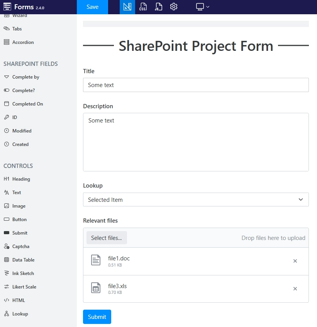
Task: Open the Forms hamburger menu icon
Action: pos(7,7)
